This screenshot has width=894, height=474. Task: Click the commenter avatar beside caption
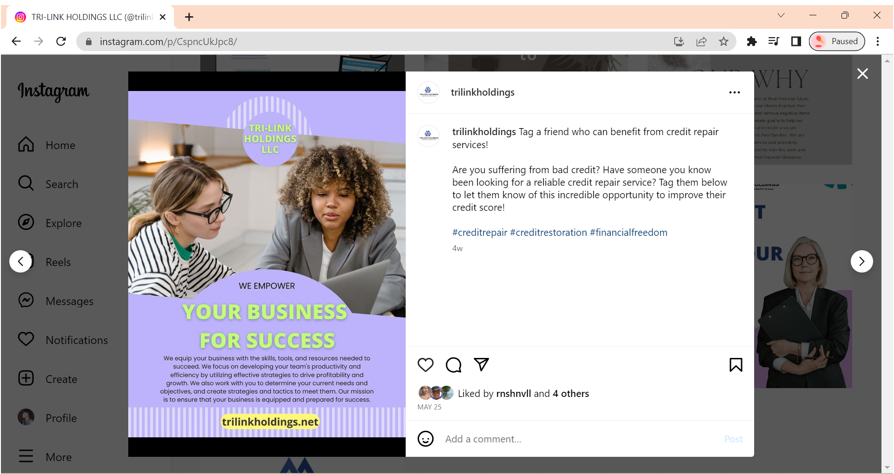pos(428,136)
